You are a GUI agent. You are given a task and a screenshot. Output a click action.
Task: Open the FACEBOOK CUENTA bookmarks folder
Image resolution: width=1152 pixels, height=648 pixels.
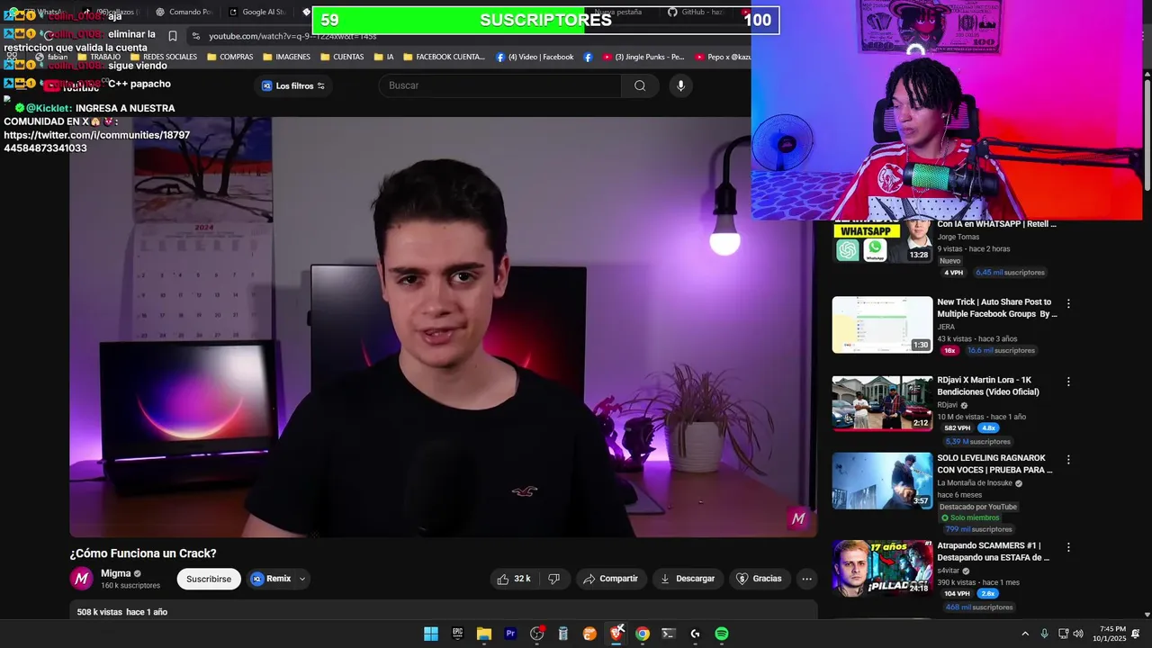pos(444,57)
